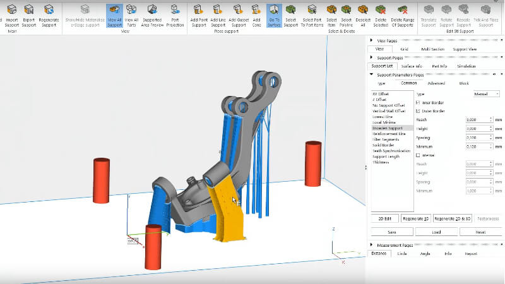Open the Type dropdown showing Manual
The image size is (505, 284).
tap(486, 94)
